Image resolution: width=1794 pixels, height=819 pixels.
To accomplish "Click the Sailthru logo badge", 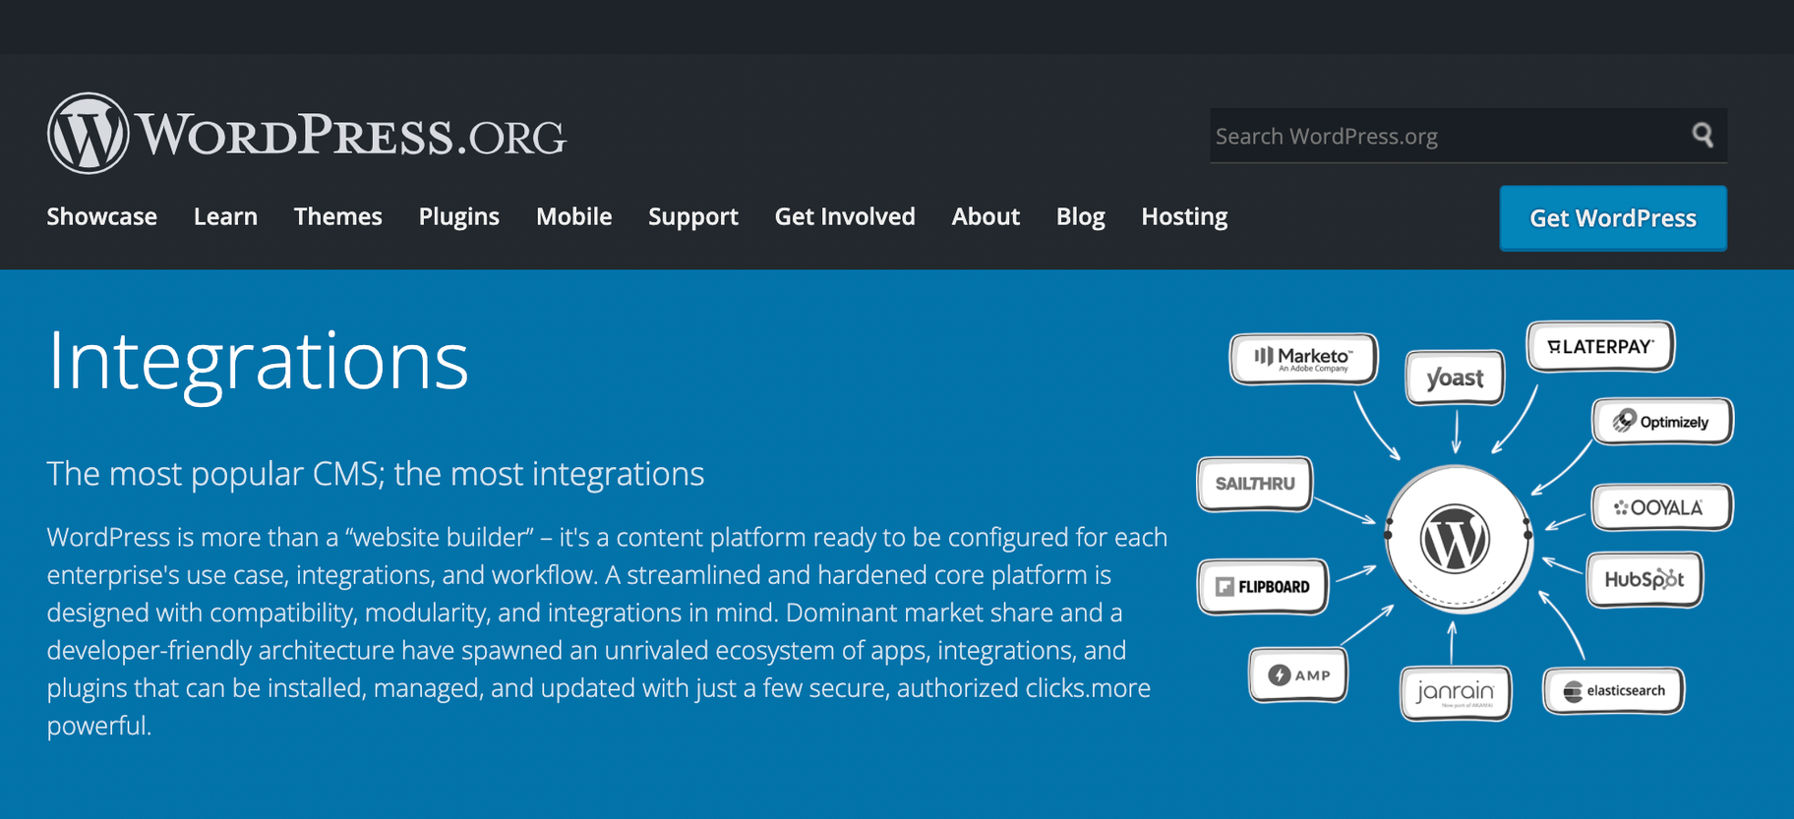I will pyautogui.click(x=1255, y=484).
